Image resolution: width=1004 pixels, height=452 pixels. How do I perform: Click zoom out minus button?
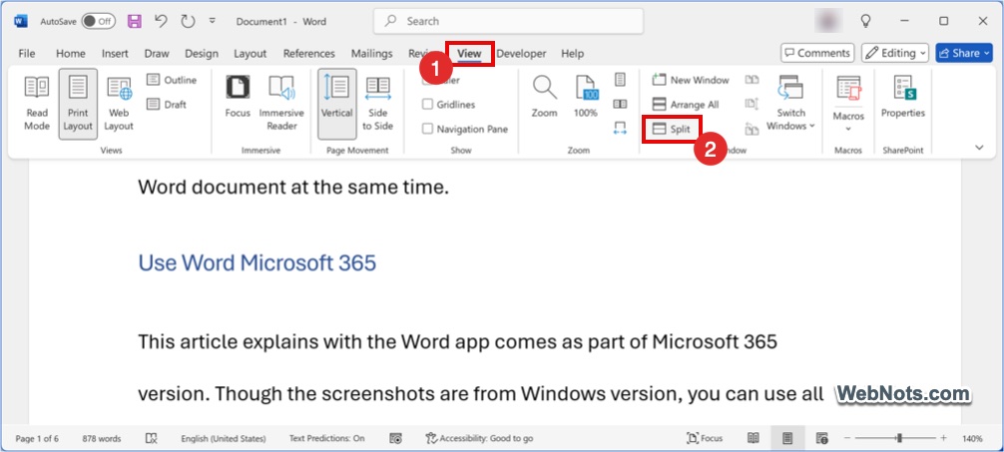click(x=847, y=439)
